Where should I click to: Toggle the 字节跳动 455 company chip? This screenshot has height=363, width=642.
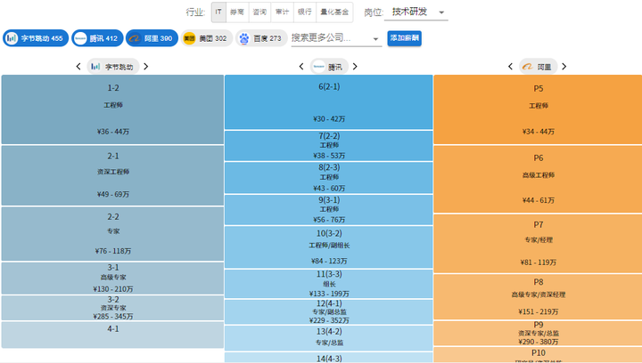point(36,38)
